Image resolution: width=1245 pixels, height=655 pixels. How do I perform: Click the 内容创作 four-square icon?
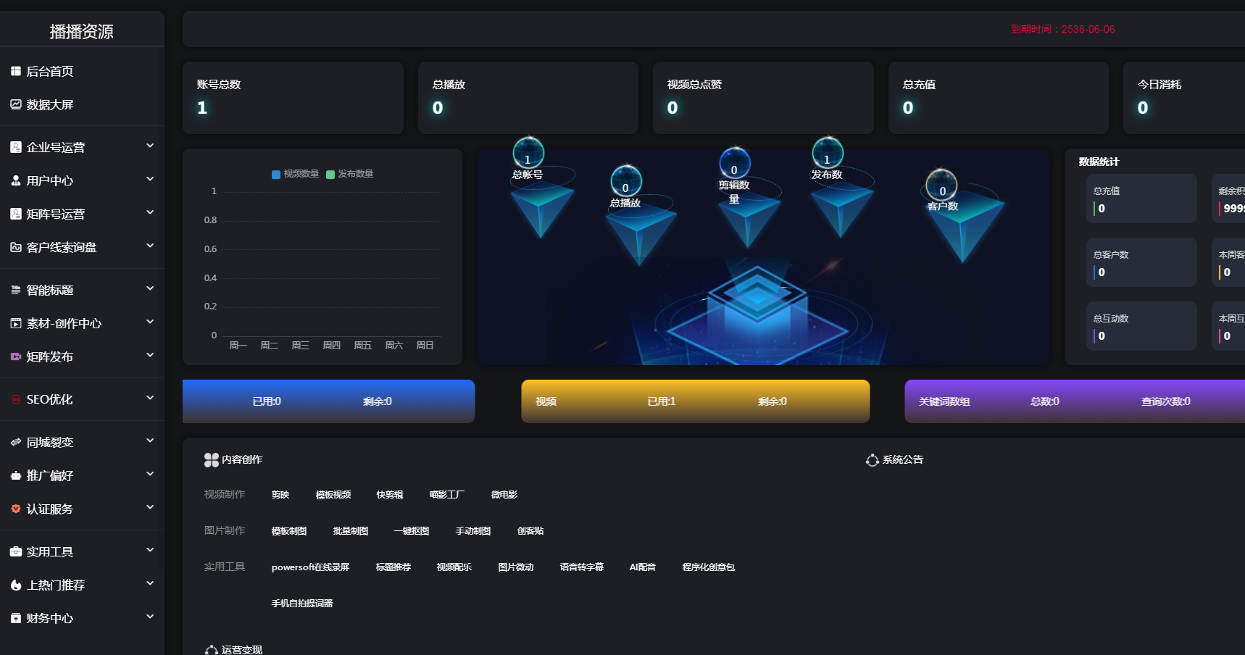pos(212,460)
